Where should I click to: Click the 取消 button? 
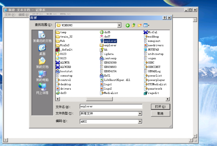(160, 113)
